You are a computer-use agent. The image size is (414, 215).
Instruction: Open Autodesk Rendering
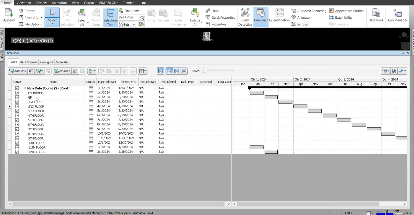coord(309,11)
